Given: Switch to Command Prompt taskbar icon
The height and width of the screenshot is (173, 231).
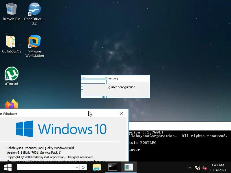Looking at the screenshot, I should 113,167.
